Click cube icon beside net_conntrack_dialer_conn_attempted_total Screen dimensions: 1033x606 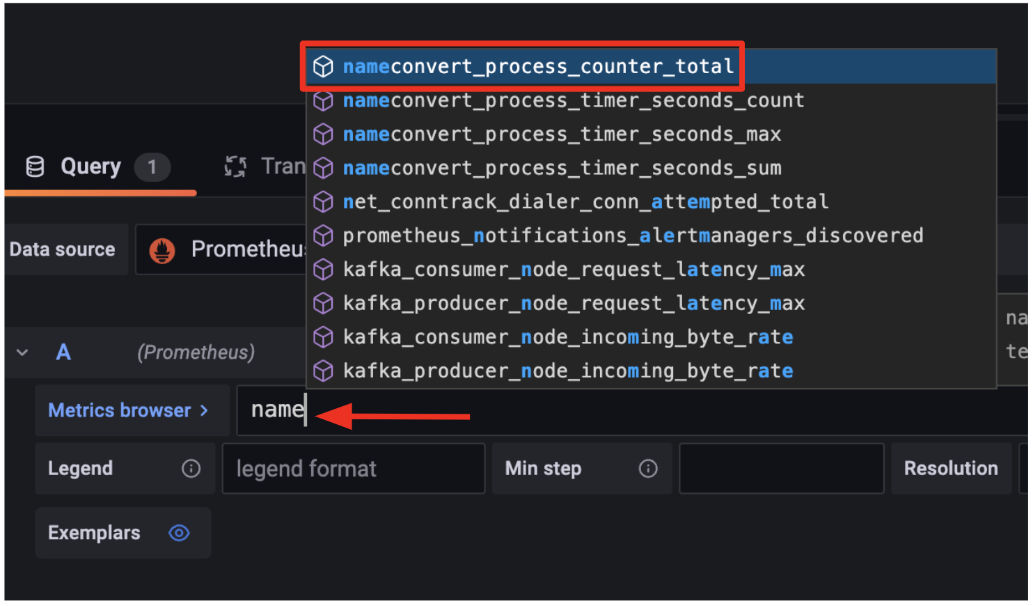point(323,202)
